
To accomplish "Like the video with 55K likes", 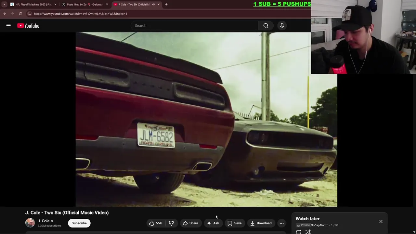I will 156,223.
